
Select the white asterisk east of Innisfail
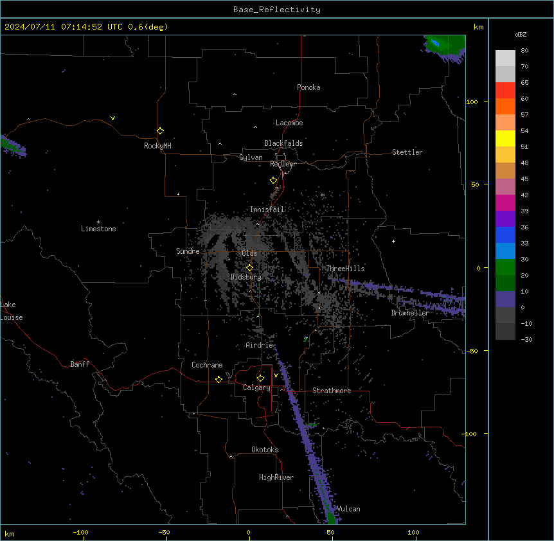point(323,195)
